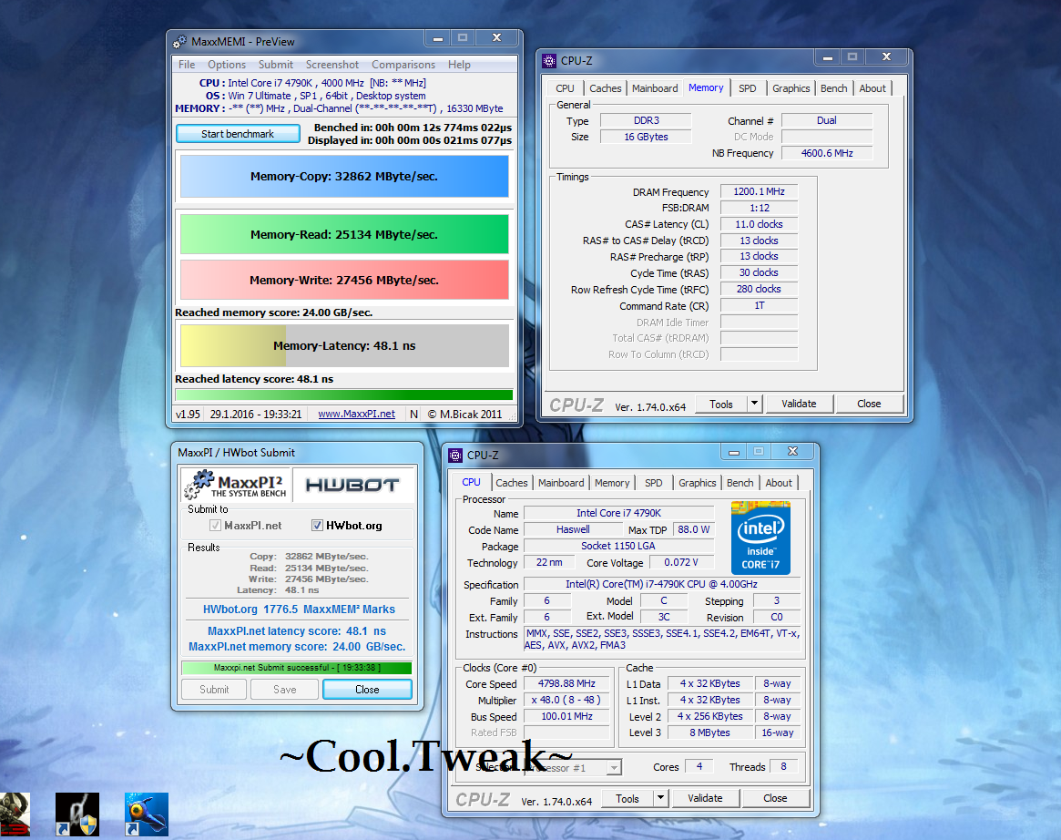1061x840 pixels.
Task: Open the Crysis desktop shortcut icon
Action: coord(15,814)
